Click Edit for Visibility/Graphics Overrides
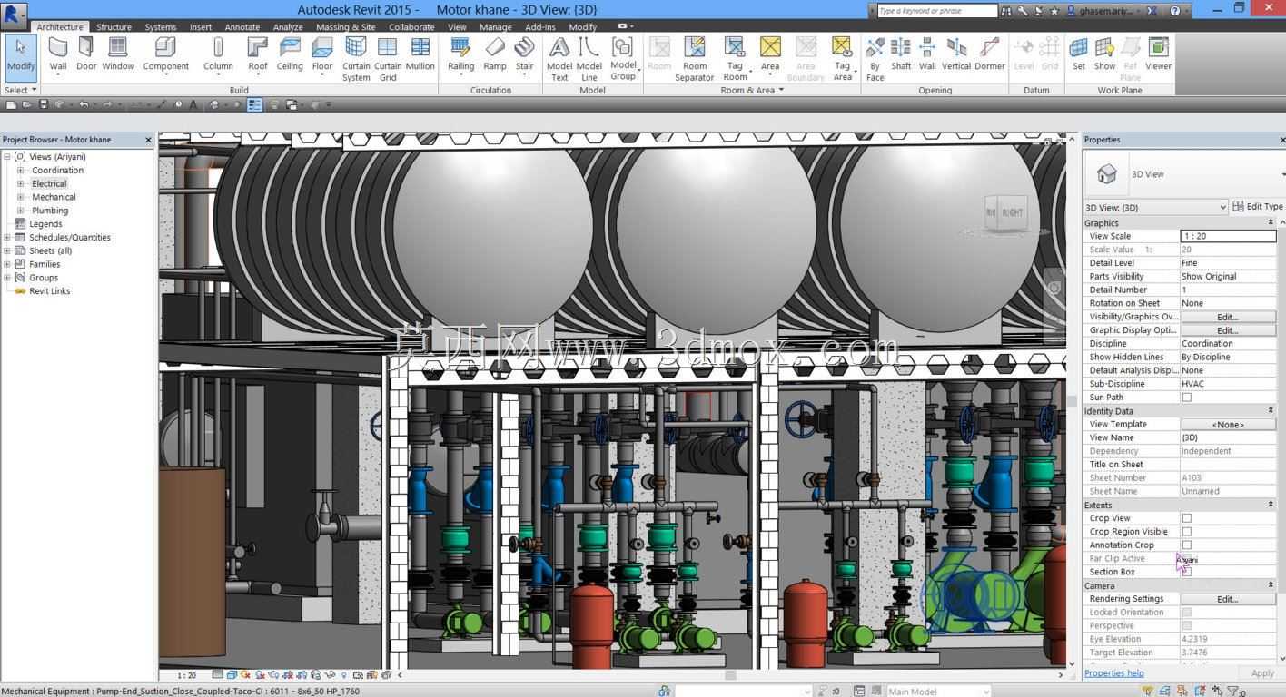 click(x=1228, y=317)
